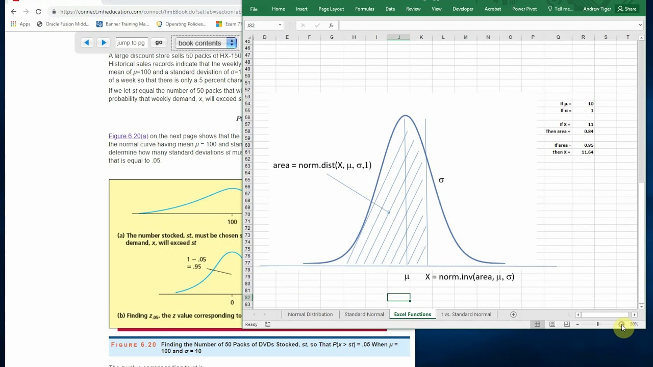Click the jump to pg field
The image size is (653, 367).
tap(132, 43)
